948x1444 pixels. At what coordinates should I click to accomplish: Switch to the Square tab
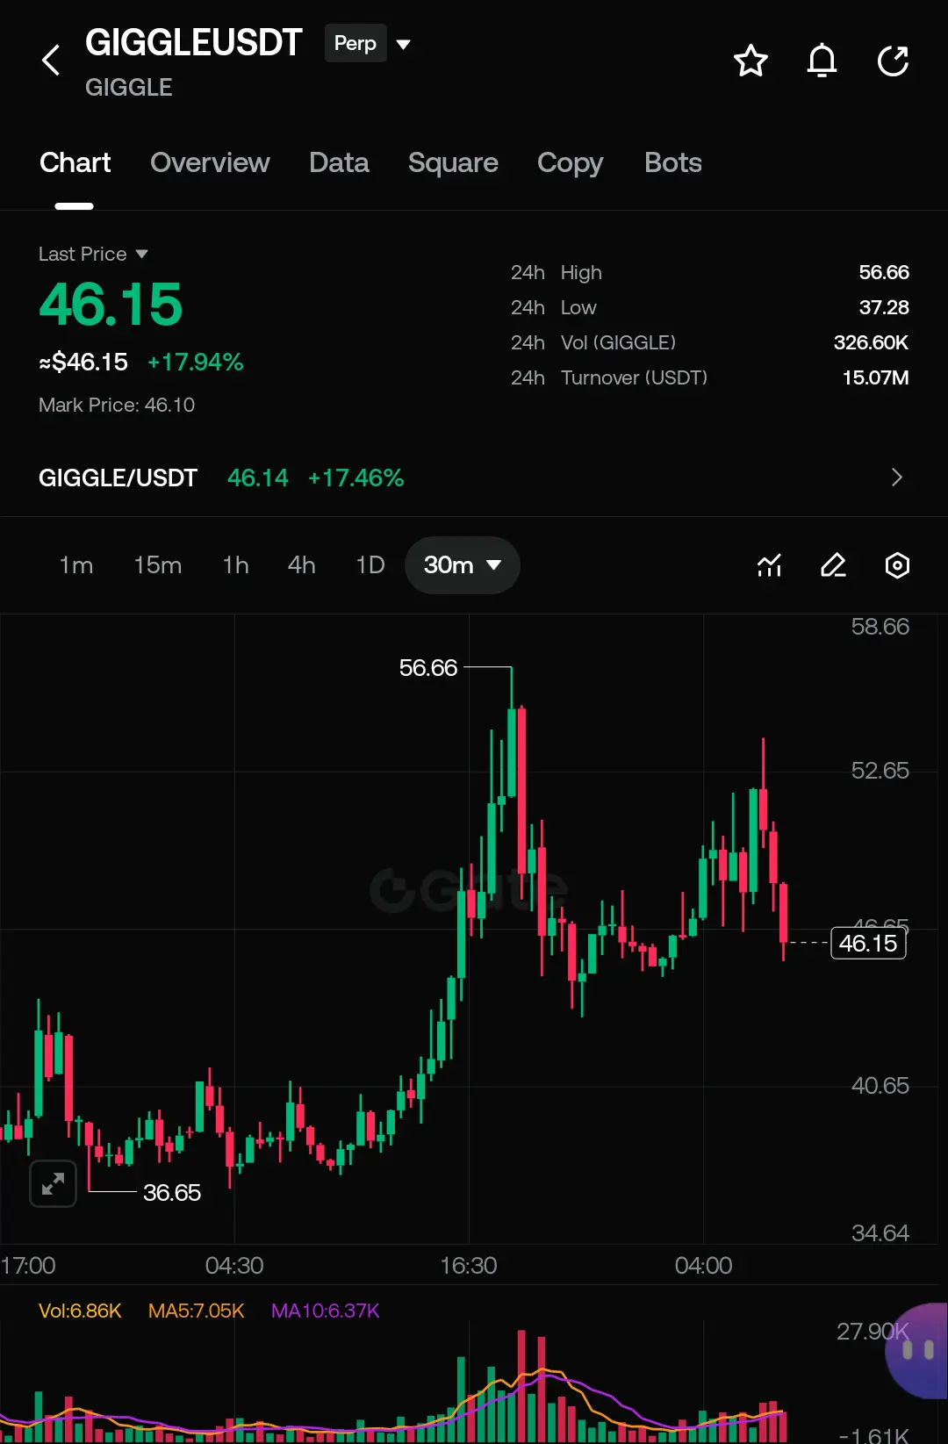coord(453,162)
